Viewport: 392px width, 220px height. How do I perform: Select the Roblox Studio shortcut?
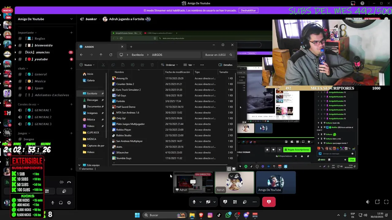(123, 135)
